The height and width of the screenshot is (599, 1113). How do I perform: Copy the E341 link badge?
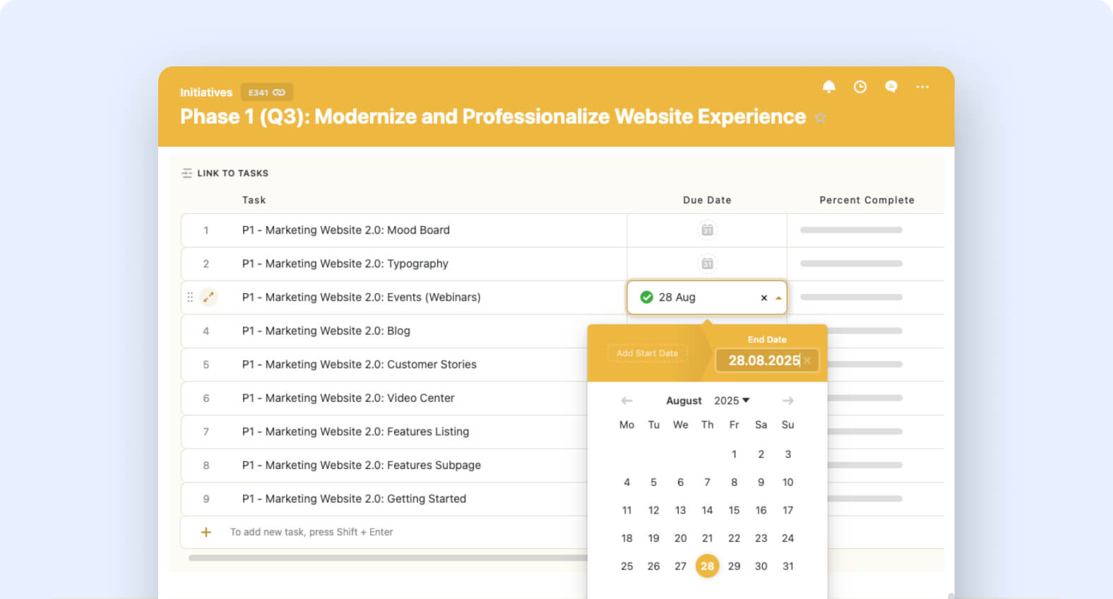click(267, 93)
